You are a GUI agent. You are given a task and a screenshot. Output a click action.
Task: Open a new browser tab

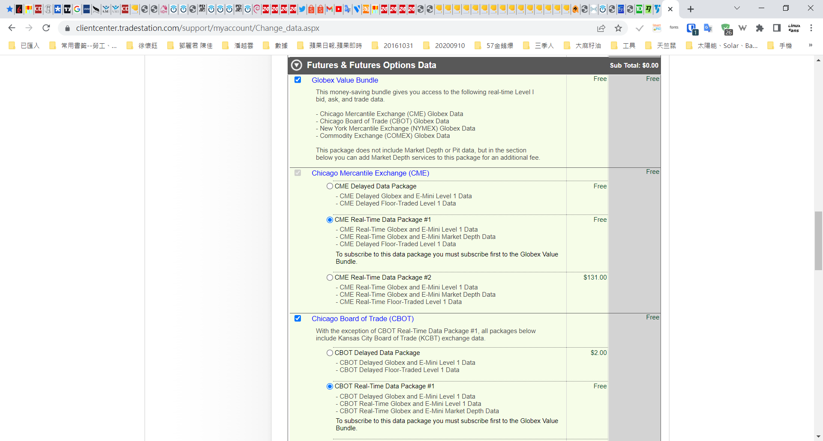[691, 9]
